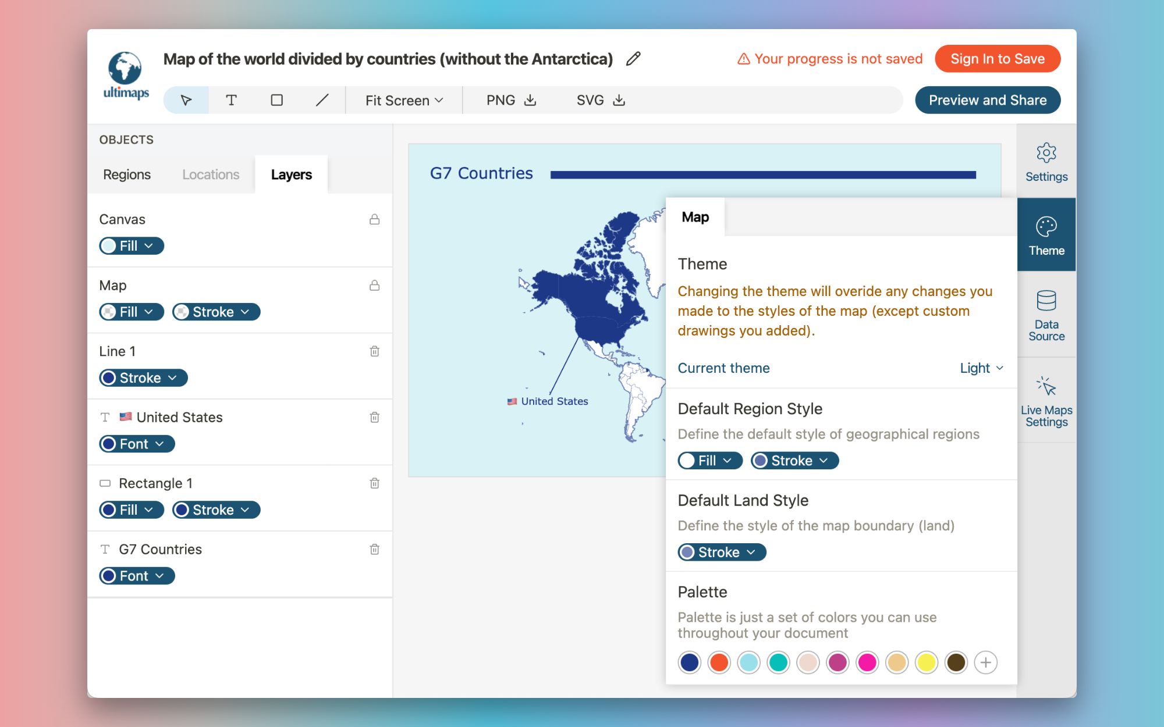Select the Rectangle shape tool
Screen dimensions: 1164x727
click(x=277, y=100)
